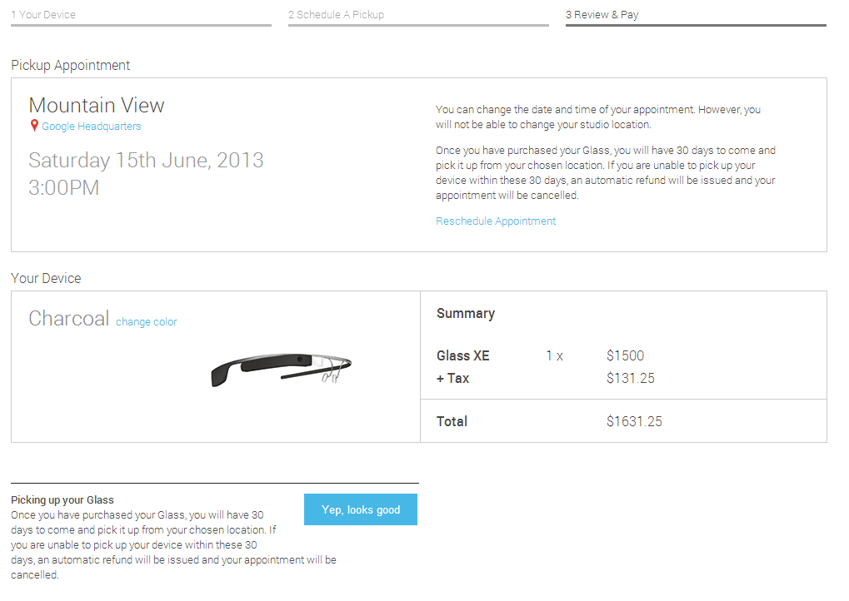Viewport: 849px width, 601px height.
Task: Open the Google Headquarters location link
Action: click(x=92, y=127)
